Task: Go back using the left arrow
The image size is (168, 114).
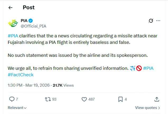Action: (10, 8)
